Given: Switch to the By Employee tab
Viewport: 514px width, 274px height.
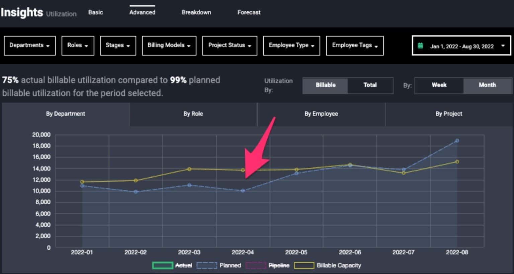Looking at the screenshot, I should click(x=321, y=114).
